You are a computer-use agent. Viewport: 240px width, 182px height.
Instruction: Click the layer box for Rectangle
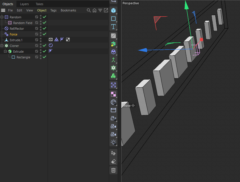[x=37, y=57]
